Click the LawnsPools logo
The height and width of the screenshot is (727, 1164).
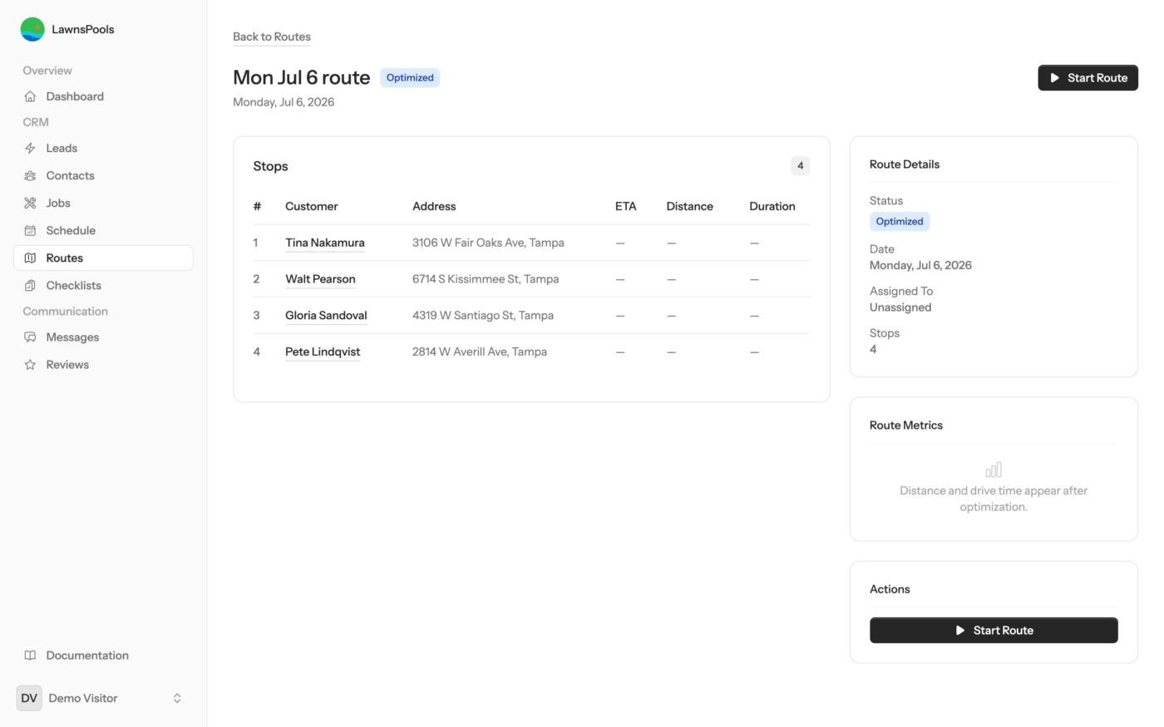pyautogui.click(x=32, y=29)
